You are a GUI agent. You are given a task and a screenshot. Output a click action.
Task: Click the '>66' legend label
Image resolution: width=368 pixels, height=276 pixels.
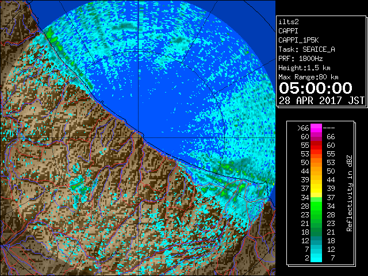(303, 128)
